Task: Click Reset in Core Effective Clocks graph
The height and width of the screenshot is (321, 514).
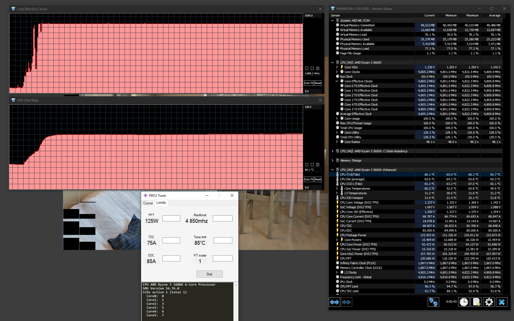Action: (318, 83)
